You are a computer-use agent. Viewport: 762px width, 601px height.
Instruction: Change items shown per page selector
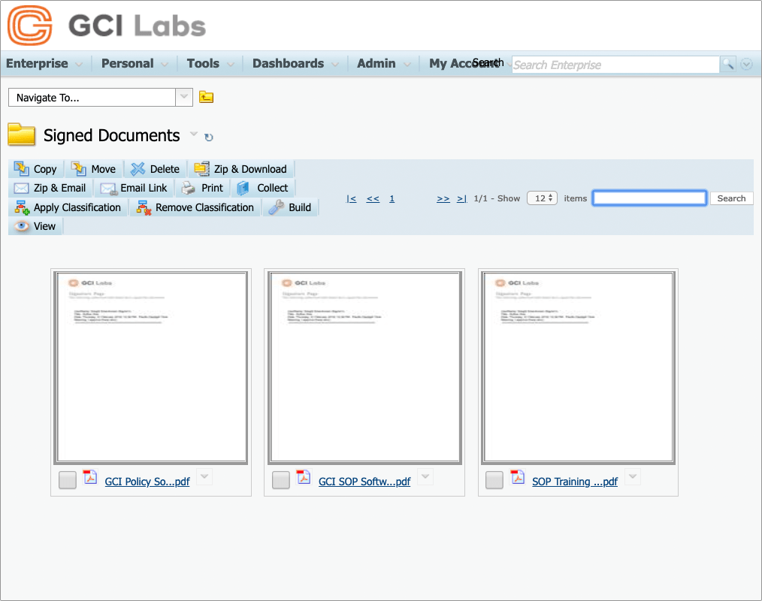[x=542, y=198]
